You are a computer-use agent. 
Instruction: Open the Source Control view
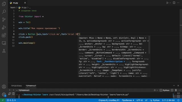pyautogui.click(x=4, y=20)
